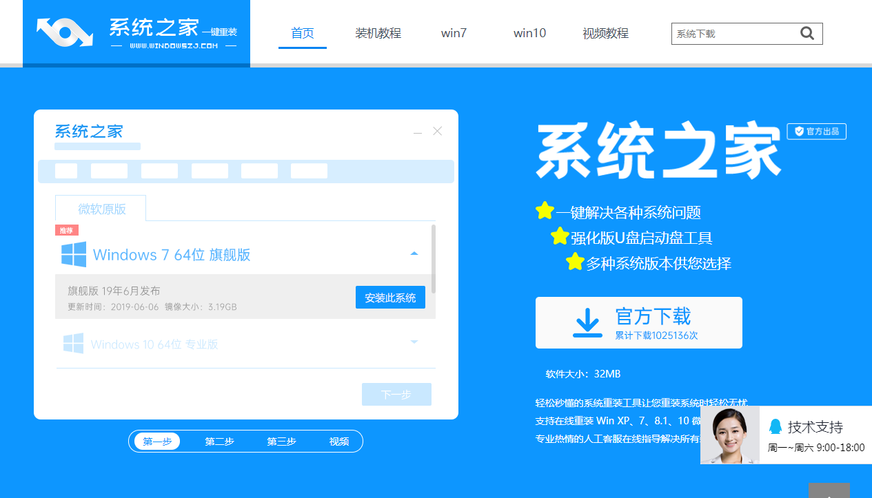Click the text '旗舰版 19年6月发布'
The width and height of the screenshot is (872, 498).
tap(114, 291)
